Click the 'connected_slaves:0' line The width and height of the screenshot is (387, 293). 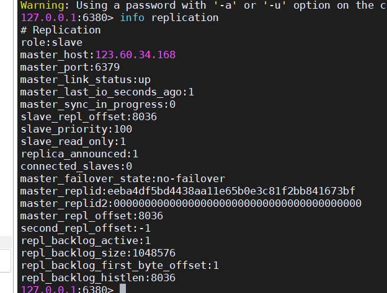pyautogui.click(x=76, y=167)
